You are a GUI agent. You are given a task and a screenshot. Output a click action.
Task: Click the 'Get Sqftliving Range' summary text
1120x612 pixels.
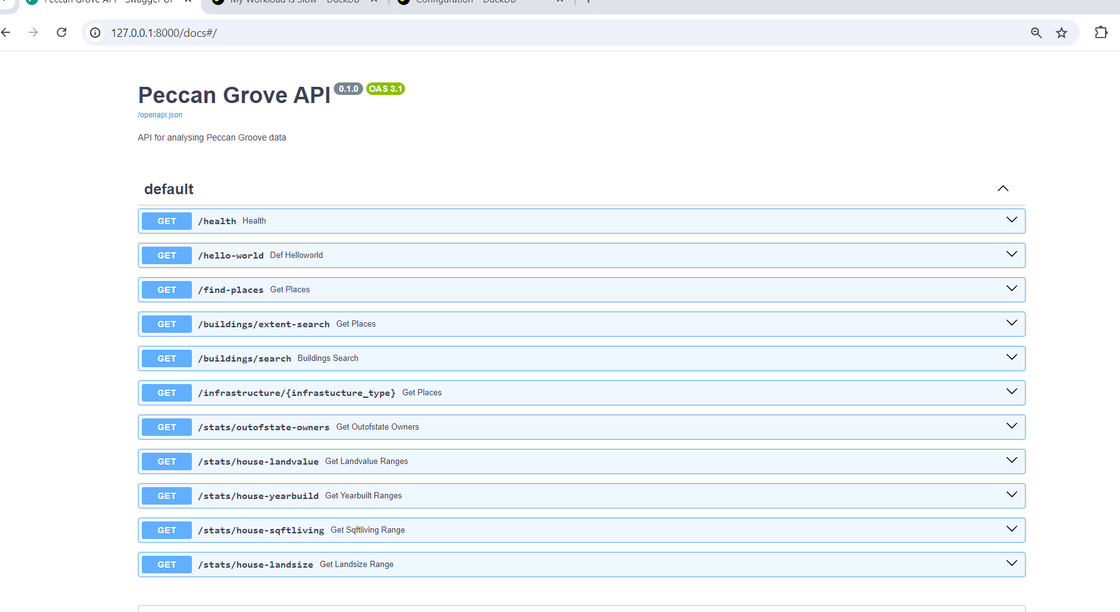[x=367, y=530]
